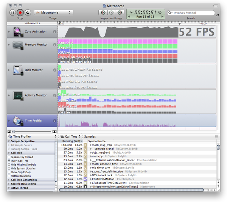Screen dimensions: 227x202
Task: Click the Core Animation info button
Action: coord(55,32)
